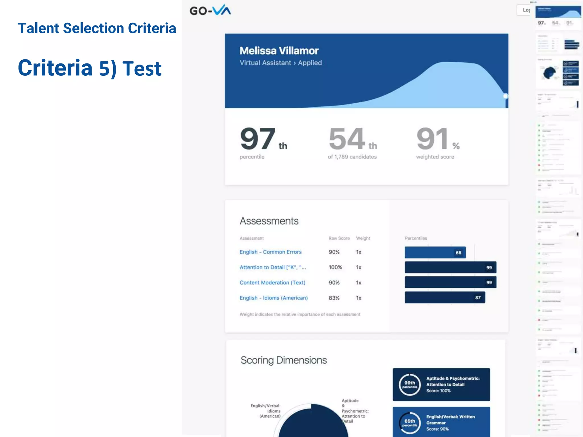Click the 65th percentile circle icon
583x437 pixels.
coord(410,422)
